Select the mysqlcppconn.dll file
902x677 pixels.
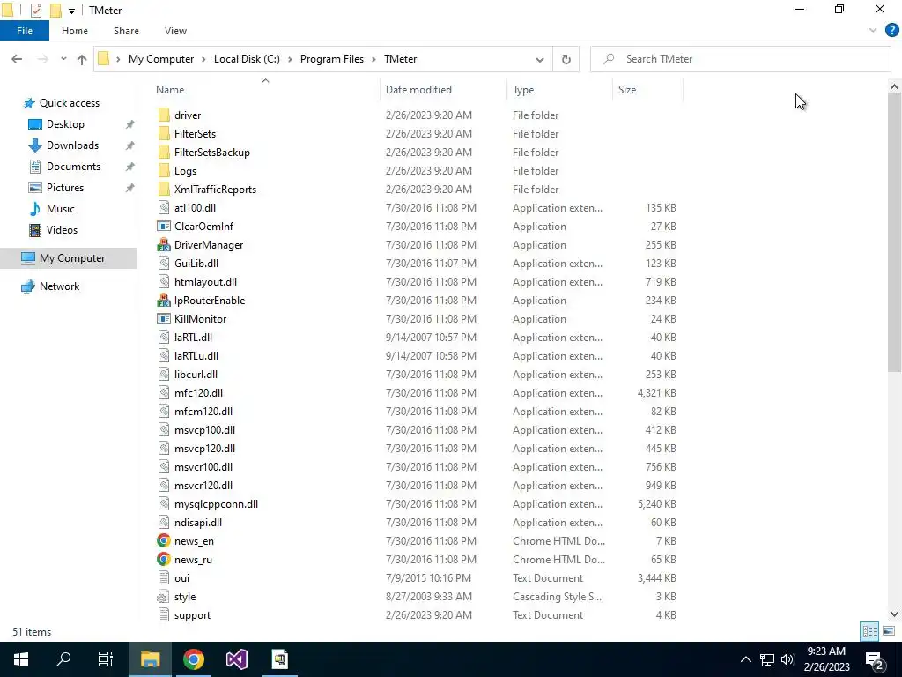pyautogui.click(x=216, y=503)
